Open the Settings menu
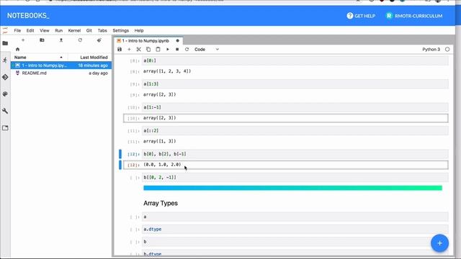This screenshot has height=259, width=461. (120, 30)
